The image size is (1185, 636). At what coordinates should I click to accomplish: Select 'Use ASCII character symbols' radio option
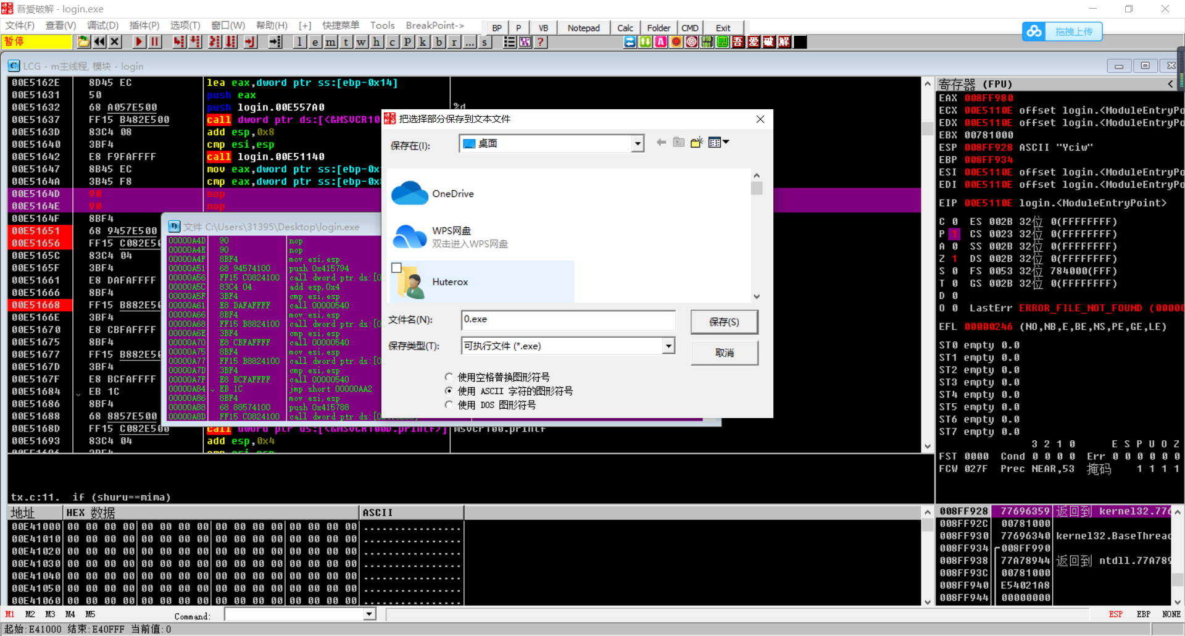tap(449, 391)
